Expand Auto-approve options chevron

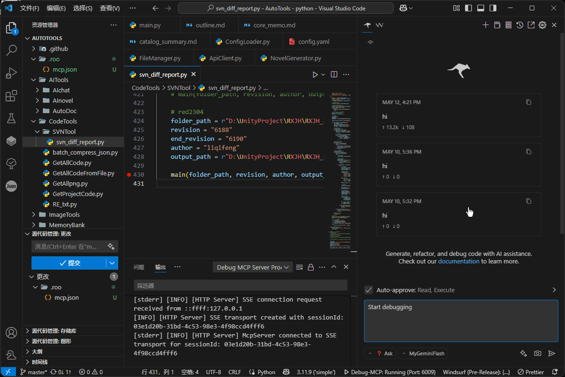[554, 290]
